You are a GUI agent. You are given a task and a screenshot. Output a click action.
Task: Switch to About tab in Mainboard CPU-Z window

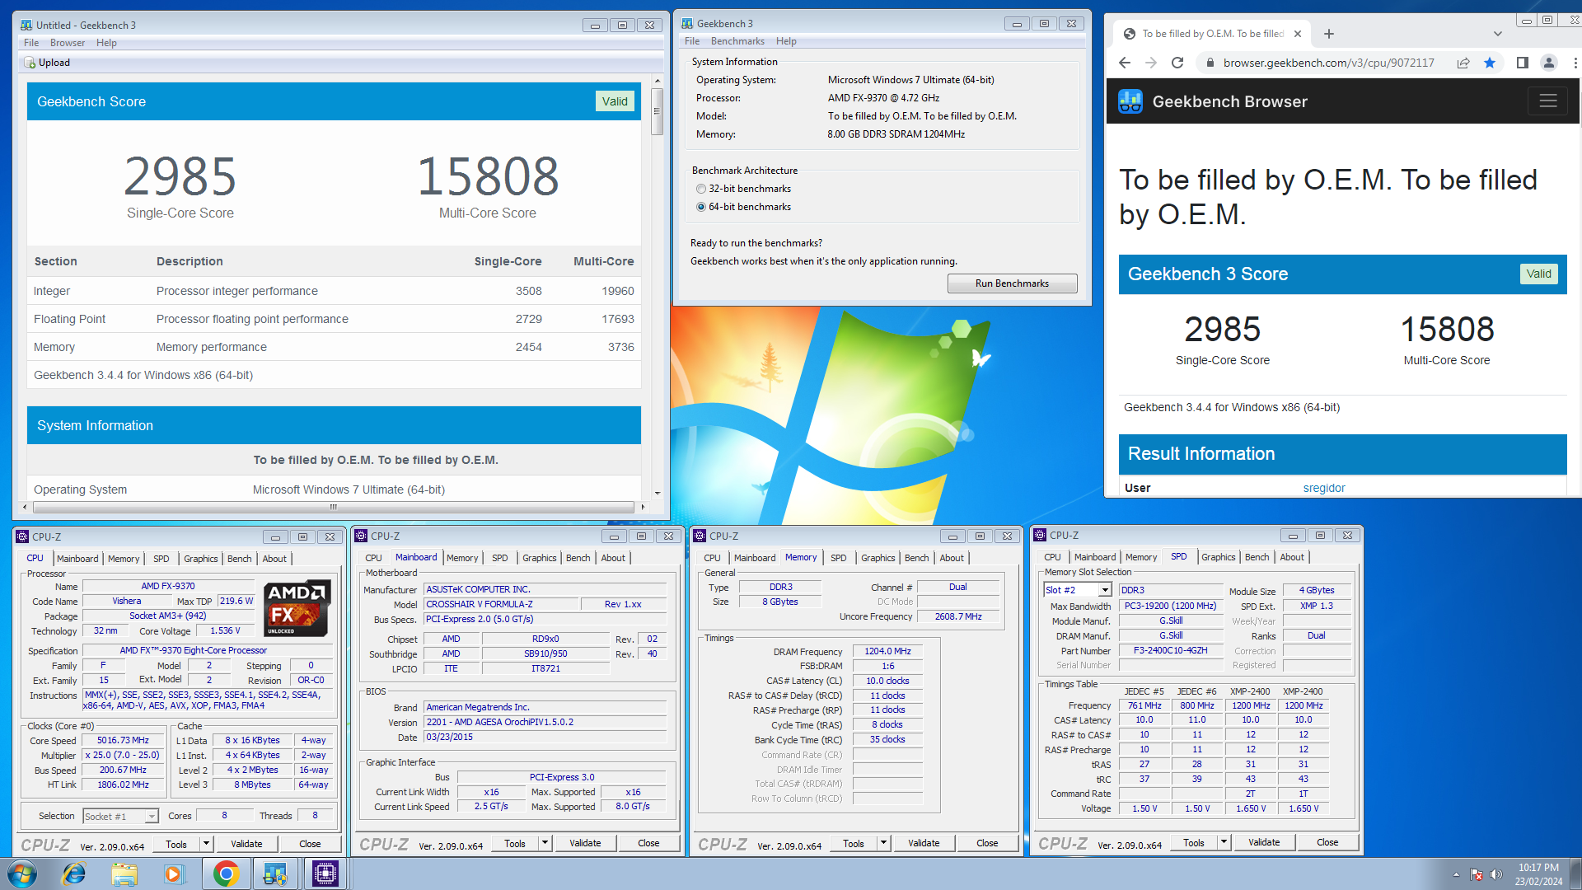(613, 558)
